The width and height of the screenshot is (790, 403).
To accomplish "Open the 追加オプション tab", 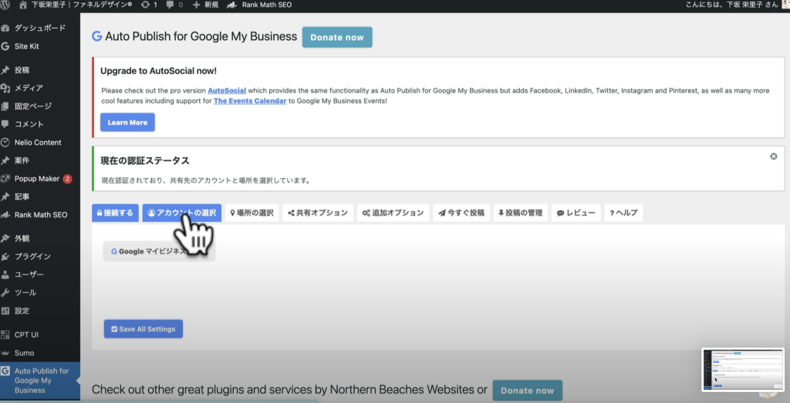I will coord(392,213).
